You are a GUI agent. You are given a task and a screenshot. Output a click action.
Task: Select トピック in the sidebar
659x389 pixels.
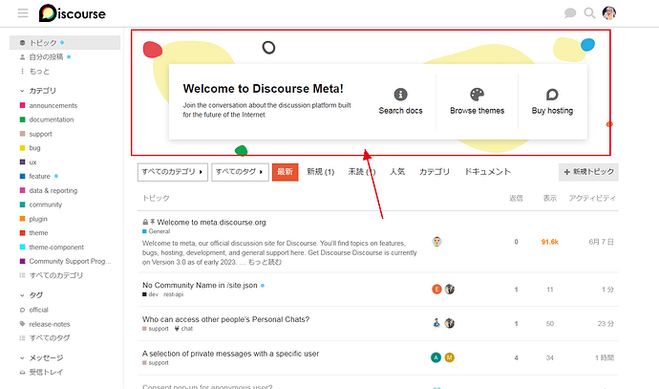point(65,42)
